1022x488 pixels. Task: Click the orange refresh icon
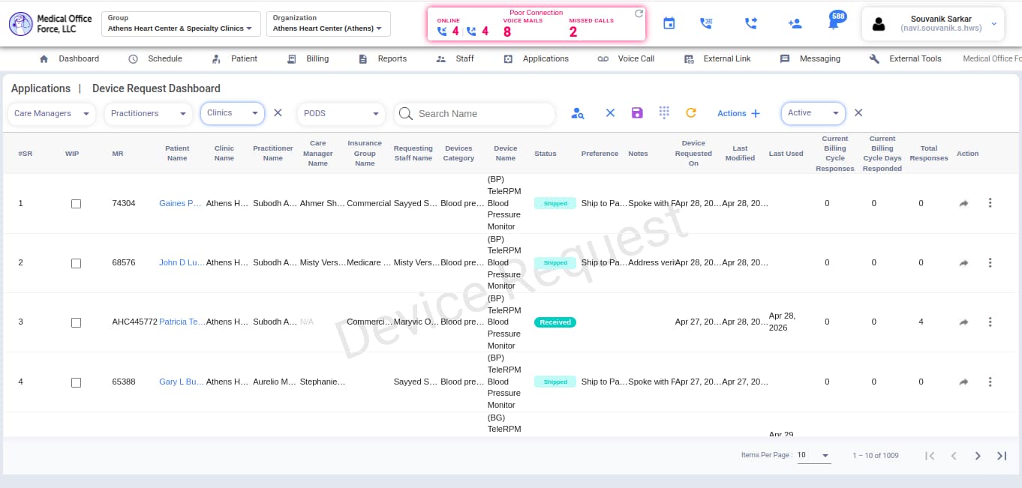(x=691, y=113)
